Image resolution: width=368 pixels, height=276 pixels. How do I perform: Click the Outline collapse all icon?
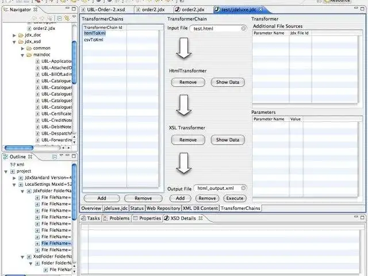[55, 156]
